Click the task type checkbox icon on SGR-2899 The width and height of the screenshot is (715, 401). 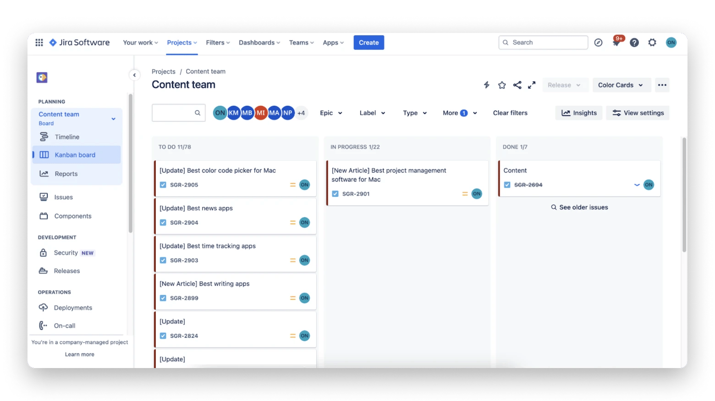(x=163, y=298)
